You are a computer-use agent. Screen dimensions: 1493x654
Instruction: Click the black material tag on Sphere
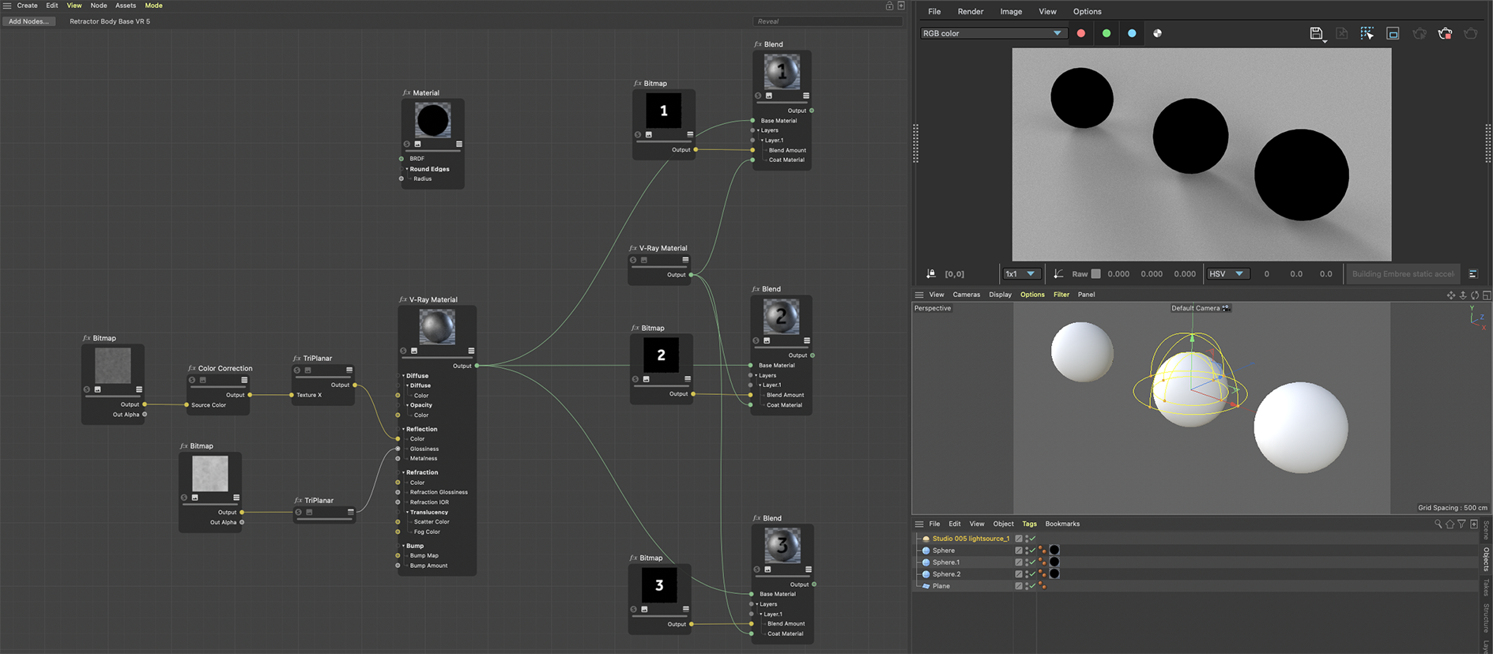[1054, 551]
